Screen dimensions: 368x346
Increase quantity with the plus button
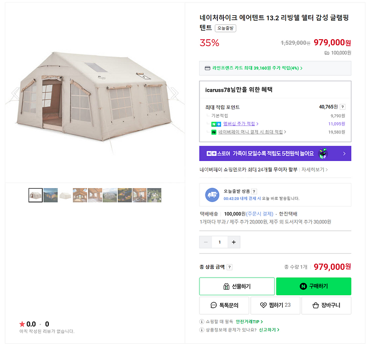point(234,242)
